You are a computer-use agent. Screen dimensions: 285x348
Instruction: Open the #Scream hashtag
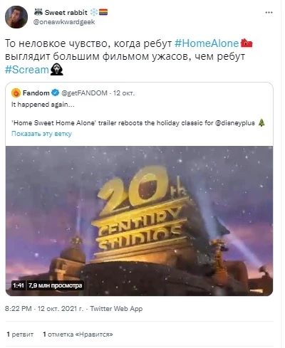[27, 70]
